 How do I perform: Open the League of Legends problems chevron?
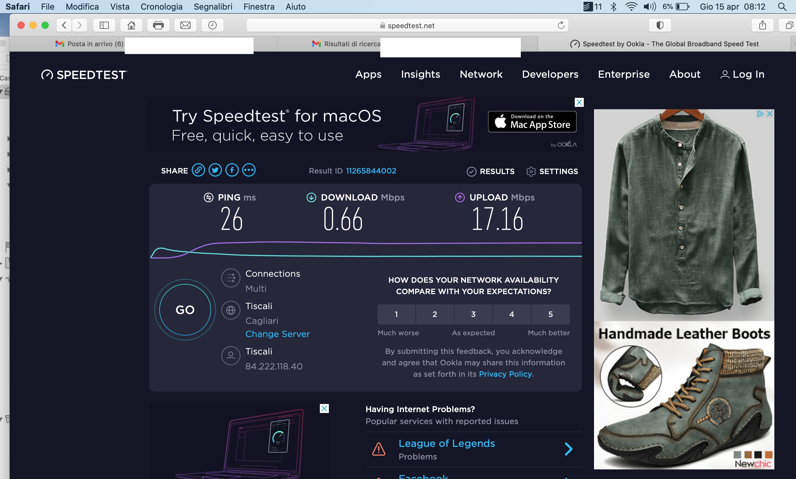click(x=568, y=449)
